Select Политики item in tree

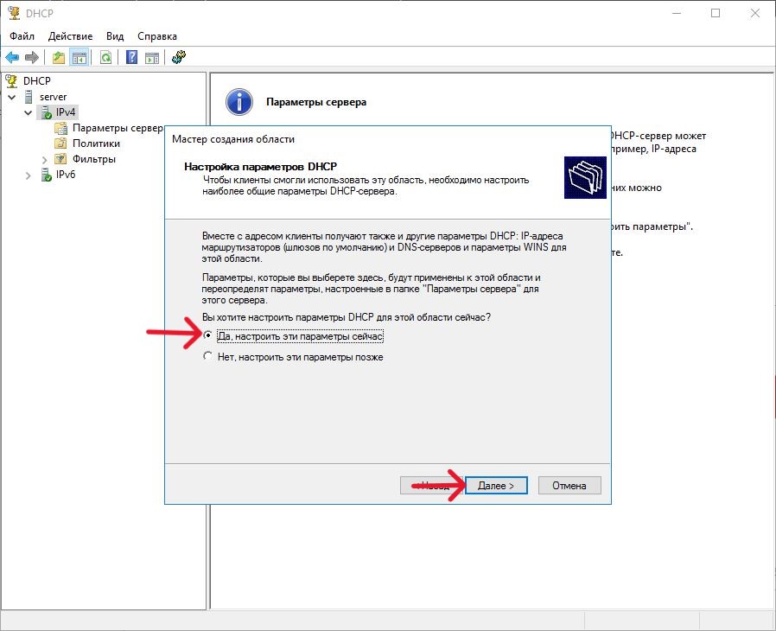tap(95, 143)
